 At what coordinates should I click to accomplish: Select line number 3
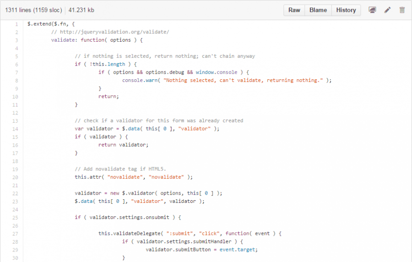pos(16,40)
